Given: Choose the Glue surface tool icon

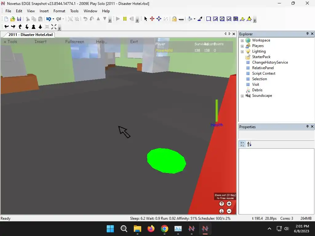Looking at the screenshot, I should tap(215, 19).
